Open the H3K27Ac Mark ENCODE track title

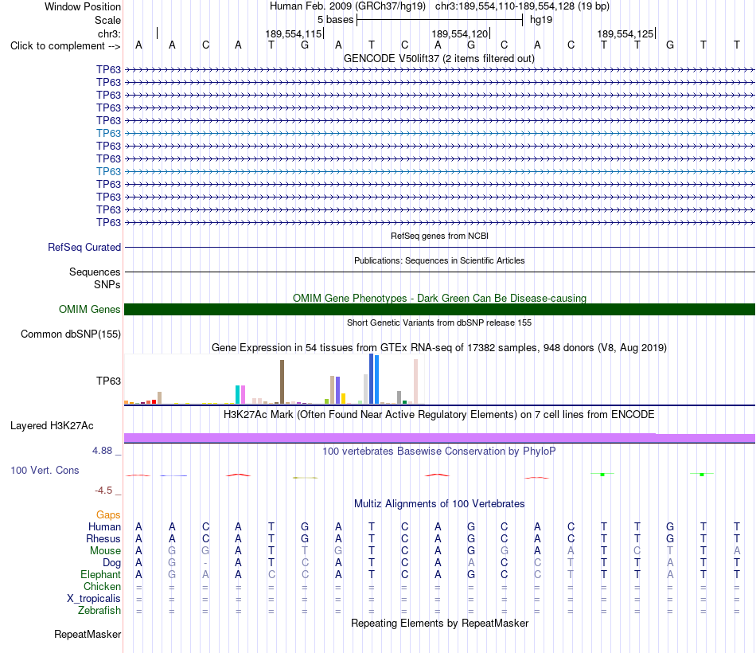pyautogui.click(x=438, y=415)
